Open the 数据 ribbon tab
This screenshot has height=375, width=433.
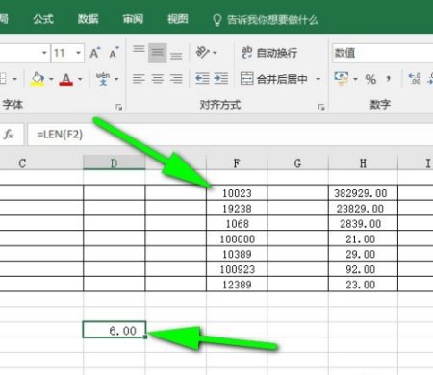[88, 19]
